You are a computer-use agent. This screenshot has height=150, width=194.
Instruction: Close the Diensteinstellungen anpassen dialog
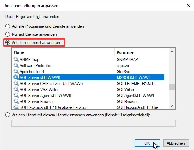point(188,5)
